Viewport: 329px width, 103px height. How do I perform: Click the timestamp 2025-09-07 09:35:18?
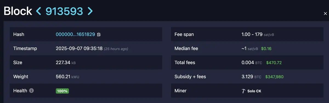point(79,48)
